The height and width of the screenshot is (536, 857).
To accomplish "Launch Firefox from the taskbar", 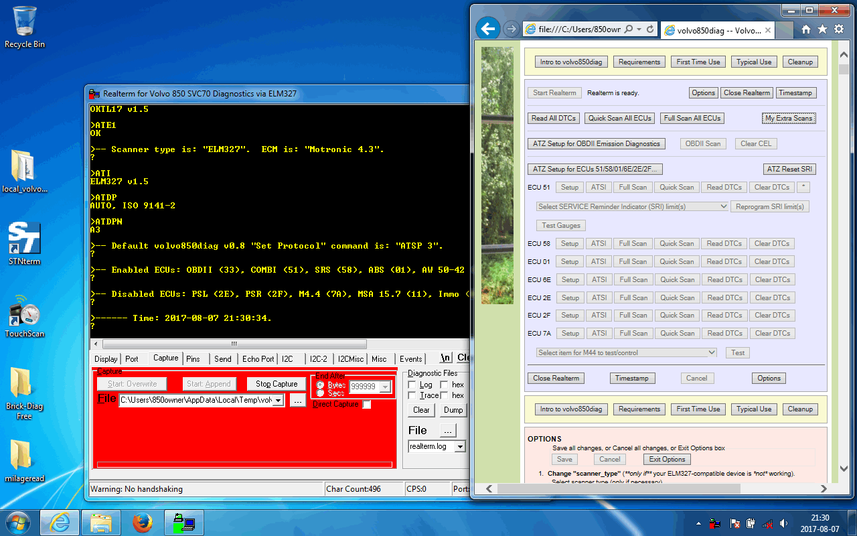I will point(142,522).
